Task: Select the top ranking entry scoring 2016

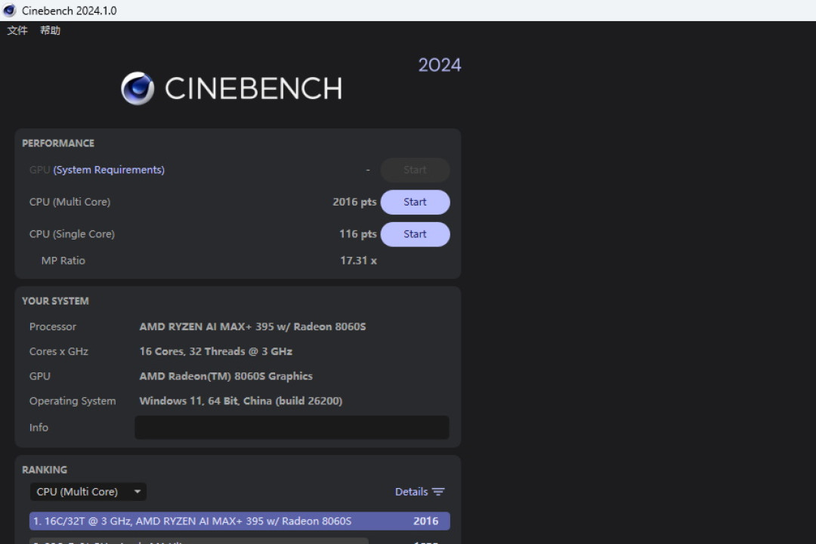Action: (x=240, y=521)
